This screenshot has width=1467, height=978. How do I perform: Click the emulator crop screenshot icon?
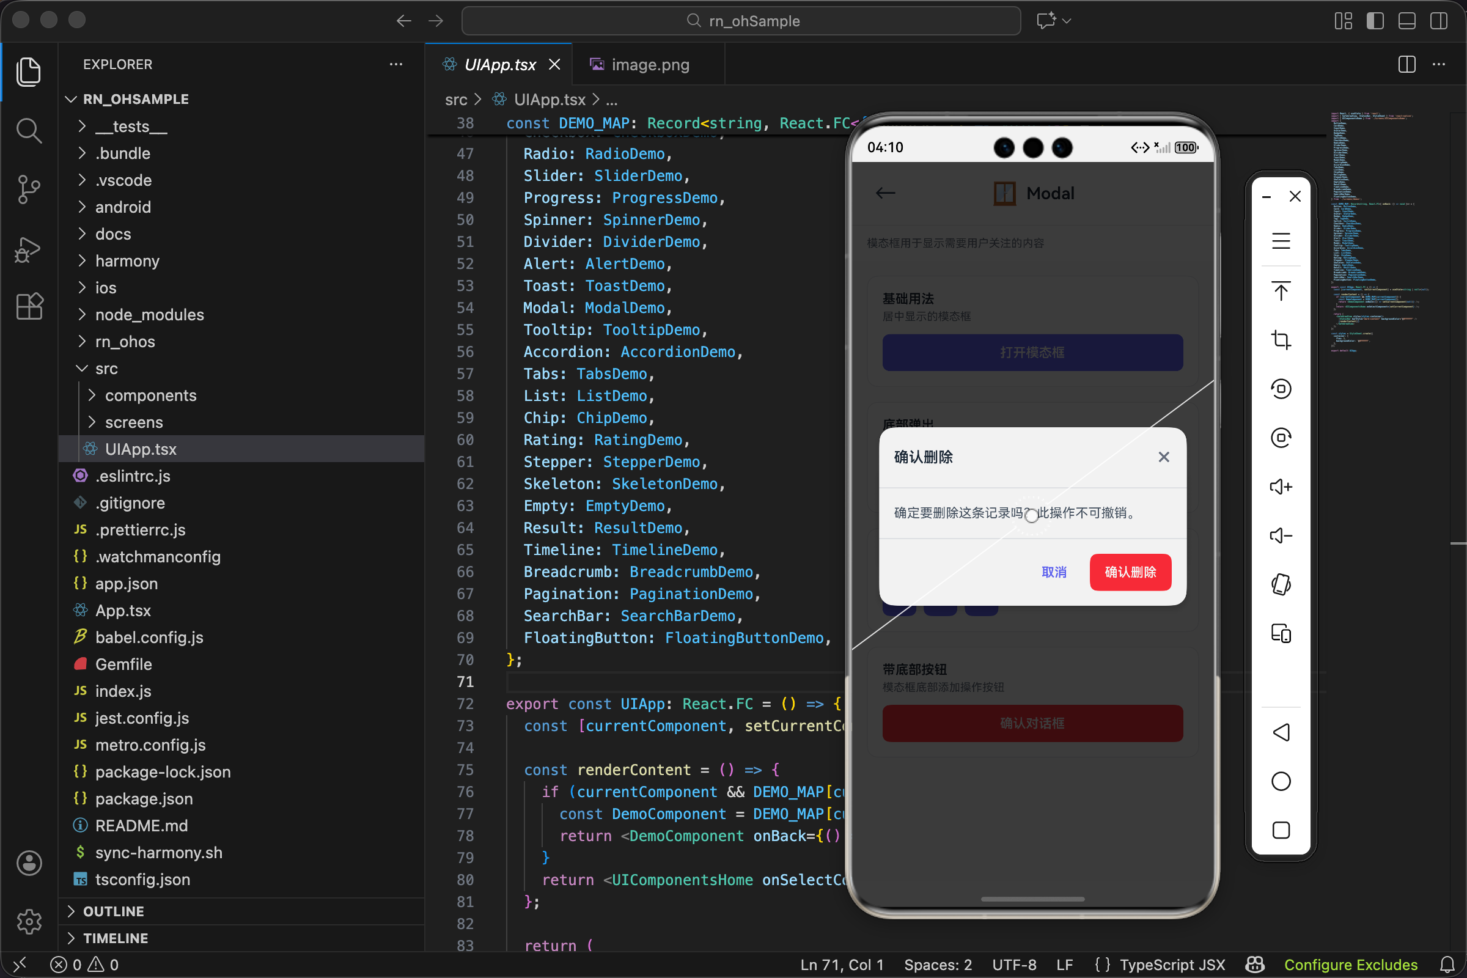coord(1281,340)
